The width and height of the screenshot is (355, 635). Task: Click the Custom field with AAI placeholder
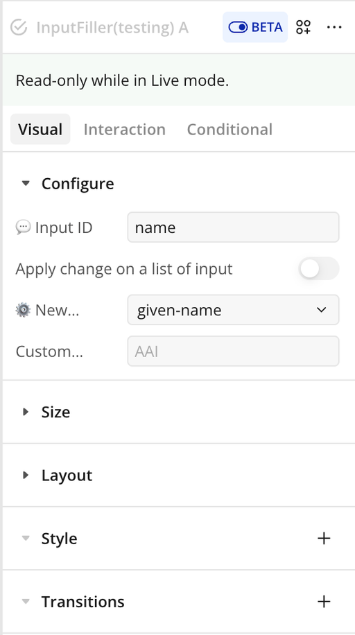234,351
